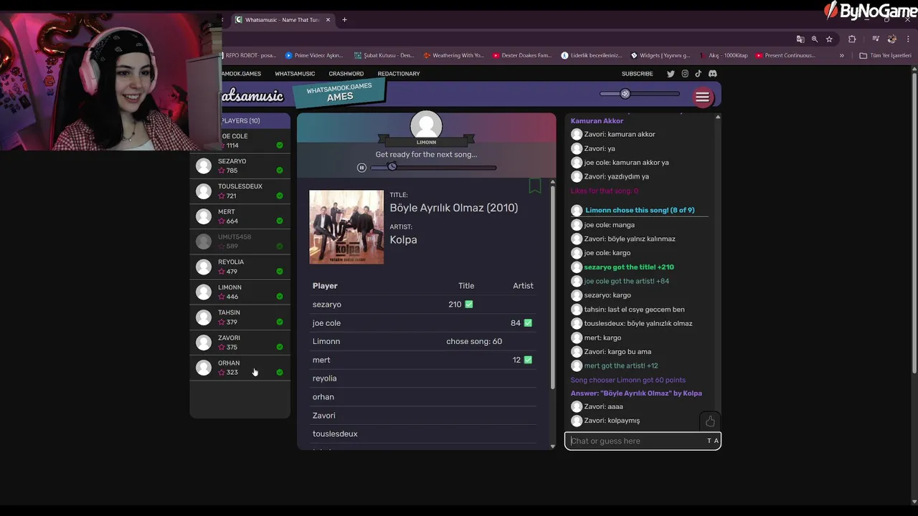Select player ORHAN in list
This screenshot has height=516, width=918.
click(x=240, y=367)
